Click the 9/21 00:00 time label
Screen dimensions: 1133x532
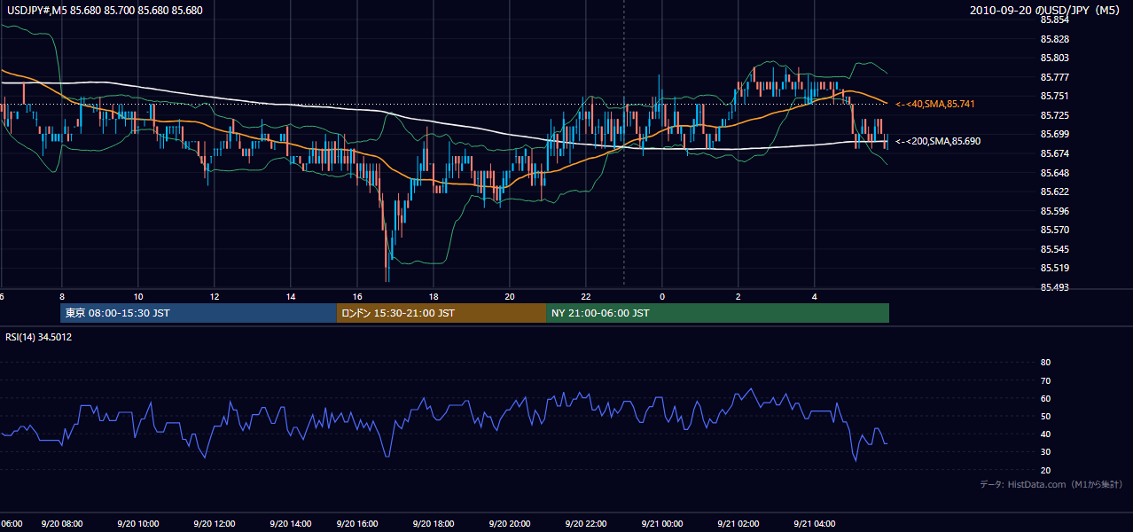pos(662,524)
